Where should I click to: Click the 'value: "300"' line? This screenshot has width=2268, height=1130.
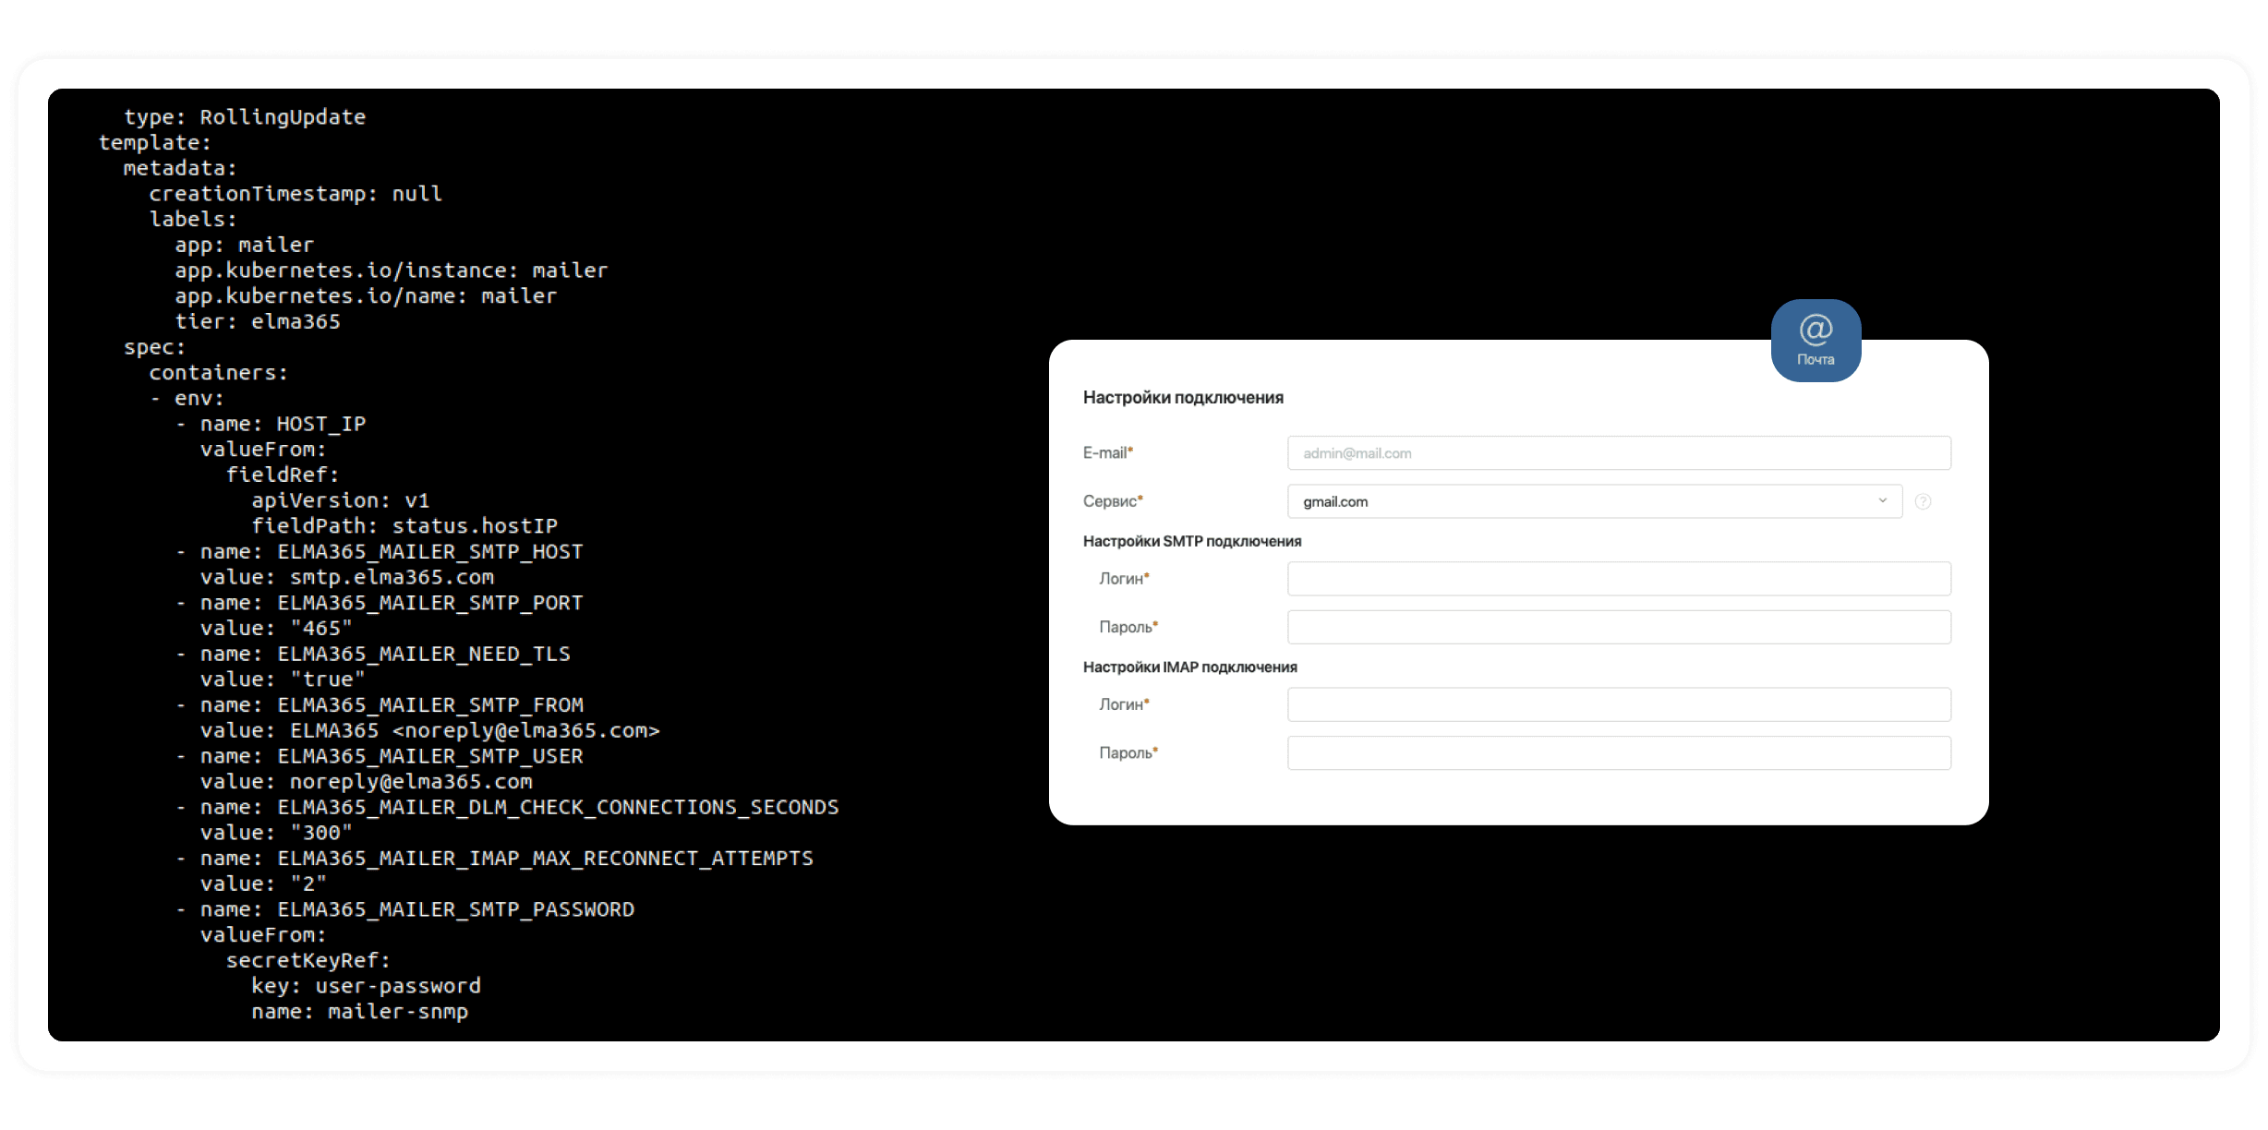coord(277,833)
